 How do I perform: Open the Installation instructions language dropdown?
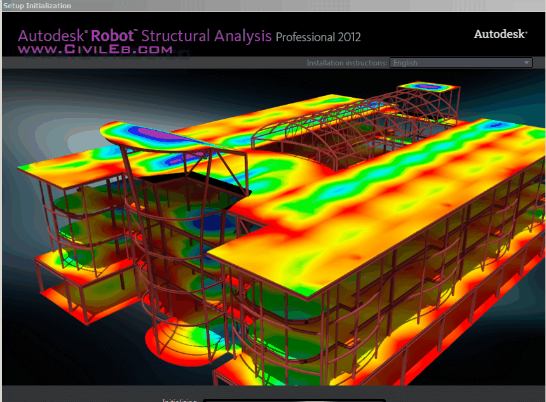coord(461,63)
